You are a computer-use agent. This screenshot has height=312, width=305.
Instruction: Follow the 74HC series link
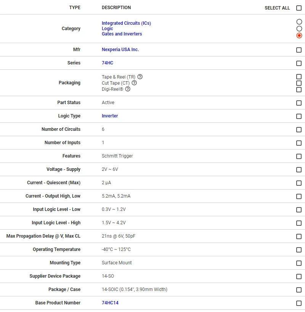click(x=108, y=63)
